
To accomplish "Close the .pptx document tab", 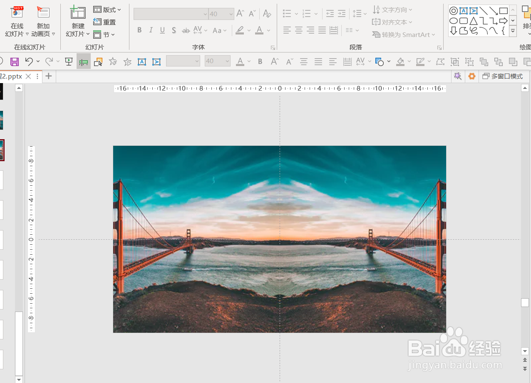I will click(28, 76).
